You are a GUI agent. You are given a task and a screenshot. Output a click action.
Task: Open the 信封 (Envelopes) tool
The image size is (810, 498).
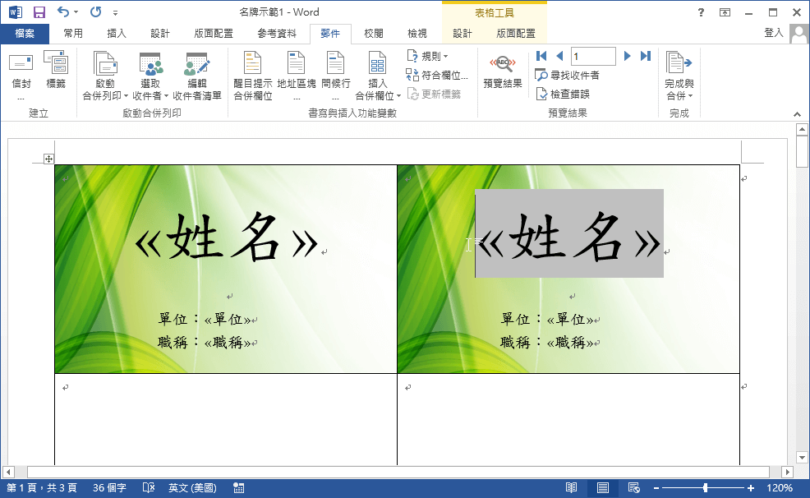20,72
